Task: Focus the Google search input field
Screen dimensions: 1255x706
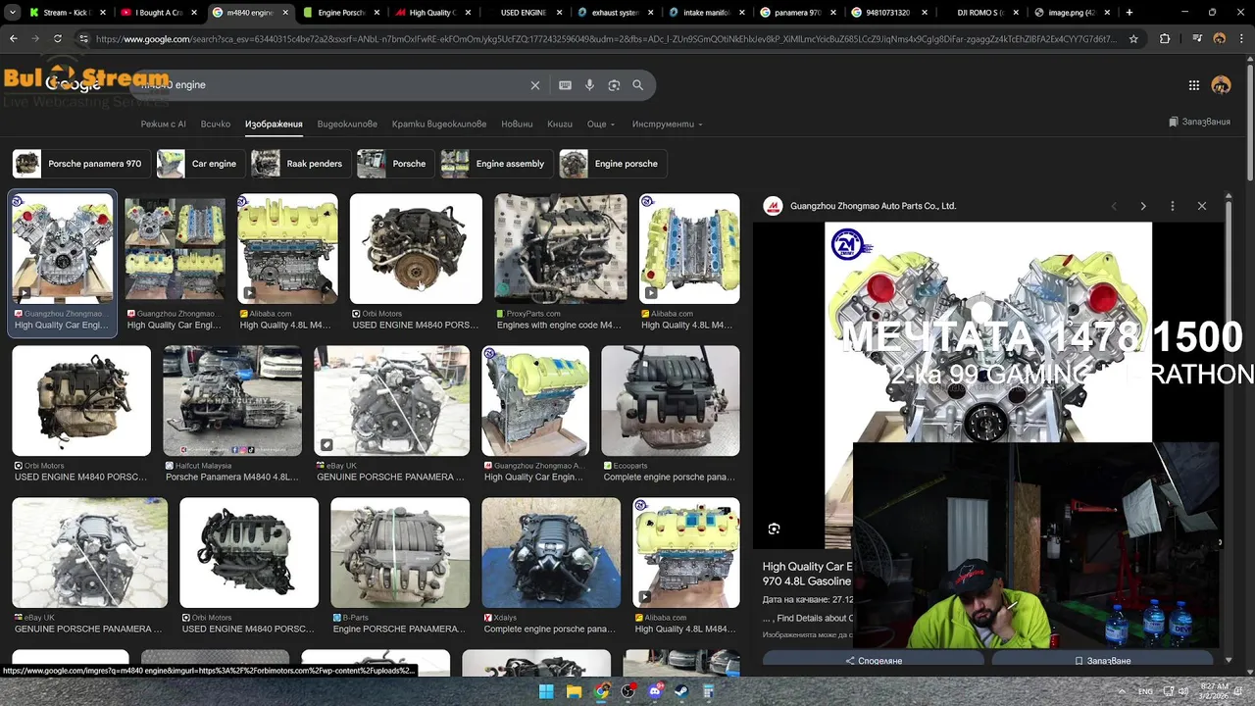Action: [x=333, y=85]
